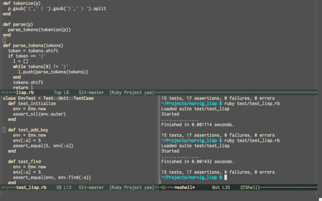Click the "if token == '('" line
The image size is (322, 201).
[27, 56]
